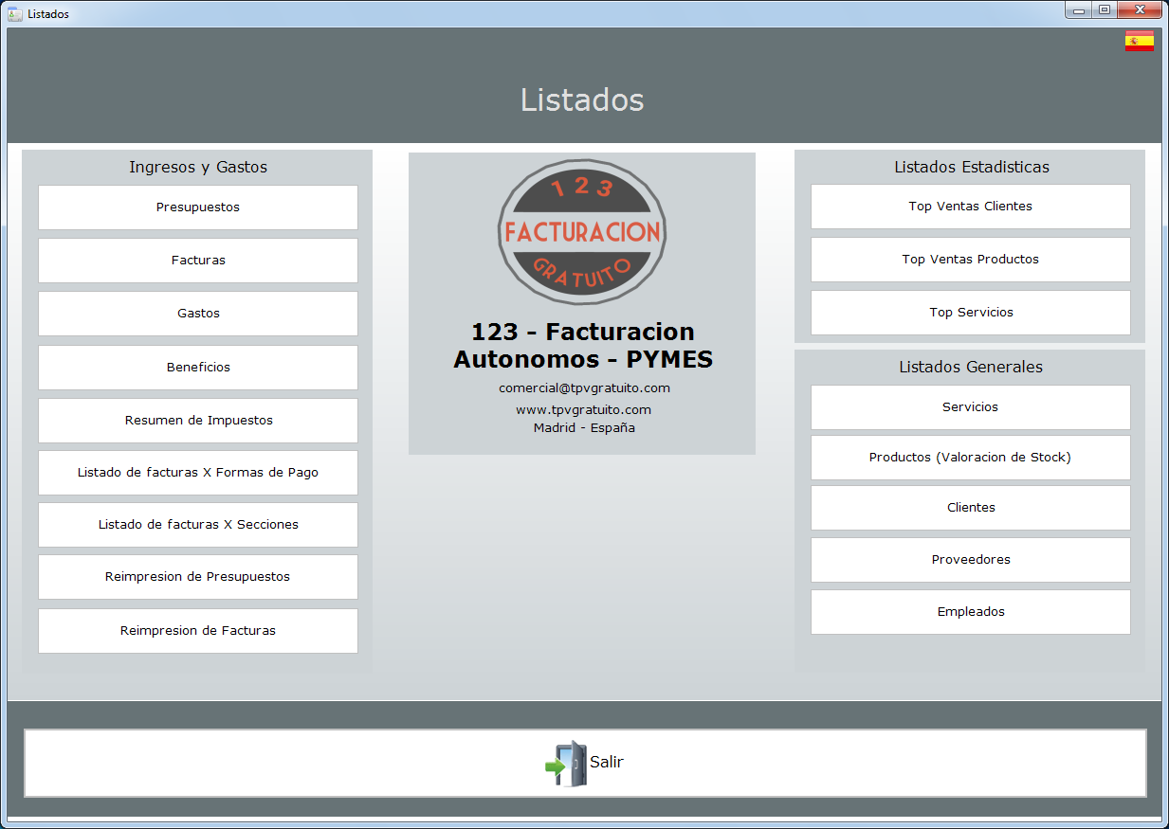Show Top Ventas Clientes statistics
Screen dimensions: 1169x829
pyautogui.click(x=970, y=207)
